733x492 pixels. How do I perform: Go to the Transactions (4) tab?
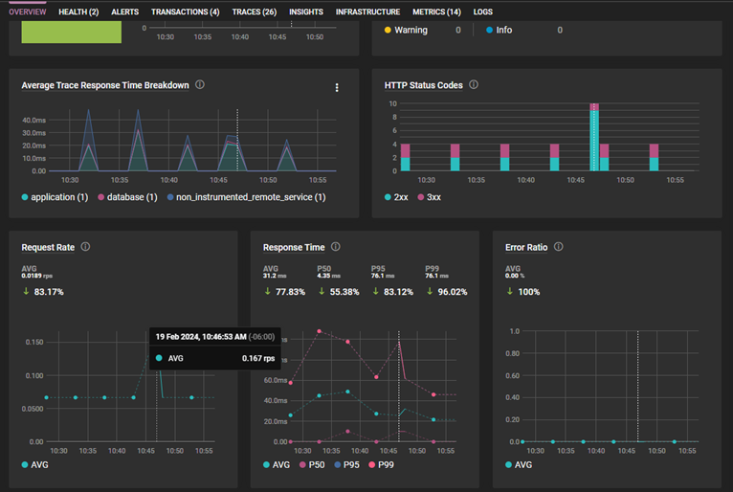(185, 11)
